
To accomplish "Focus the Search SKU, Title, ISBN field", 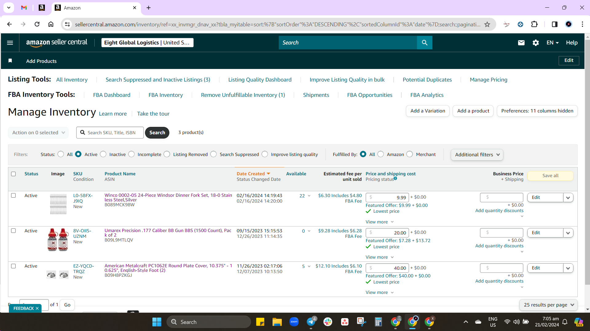I will pyautogui.click(x=110, y=133).
